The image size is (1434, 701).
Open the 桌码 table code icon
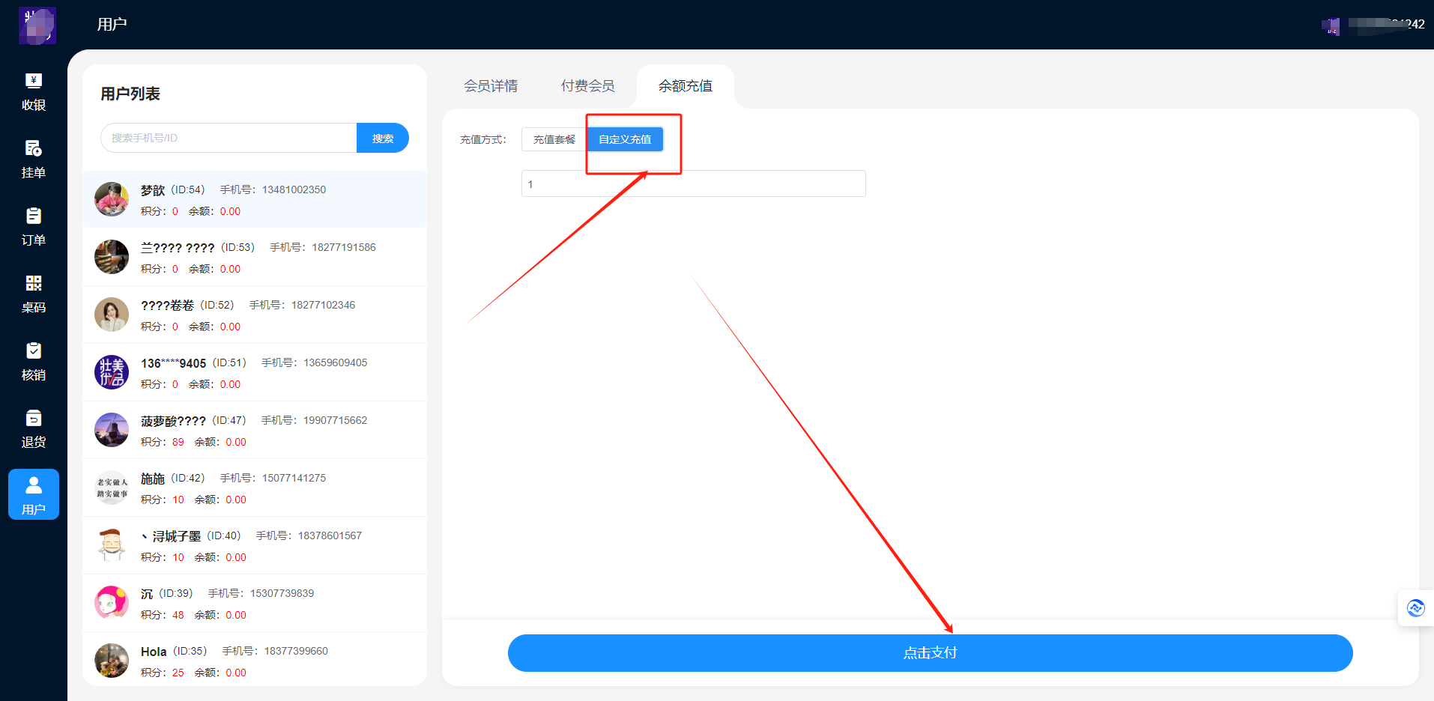[34, 294]
